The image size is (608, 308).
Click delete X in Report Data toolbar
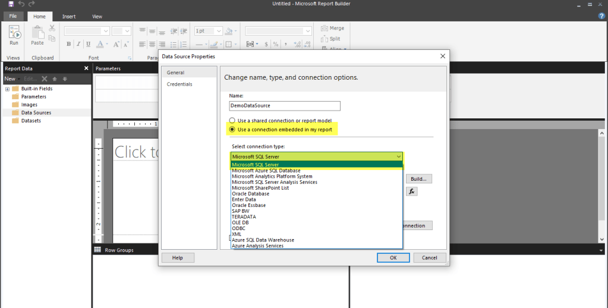45,78
